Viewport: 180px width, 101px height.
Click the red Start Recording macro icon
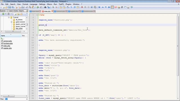pyautogui.click(x=82, y=7)
